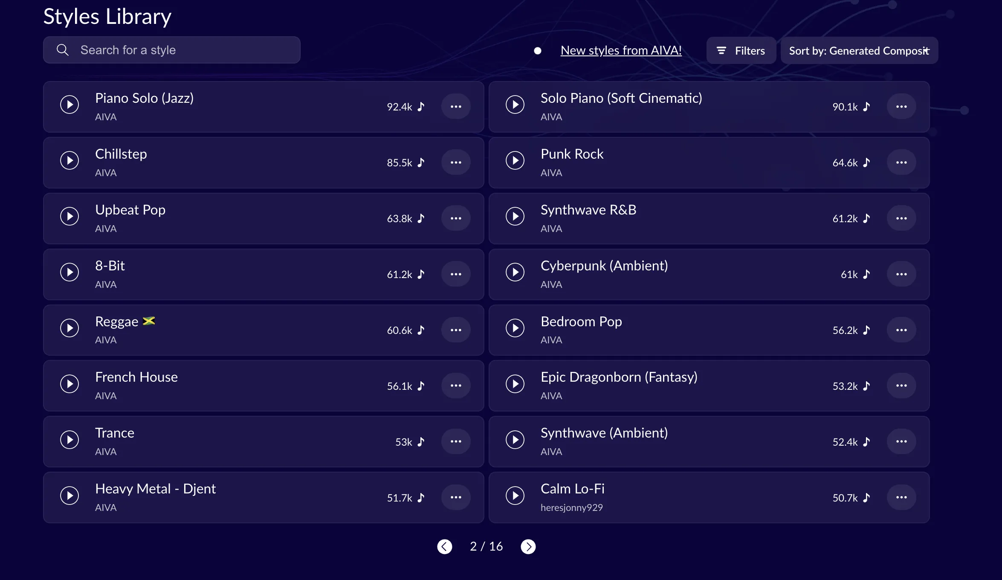Play the Synthwave R&B style

click(x=515, y=216)
